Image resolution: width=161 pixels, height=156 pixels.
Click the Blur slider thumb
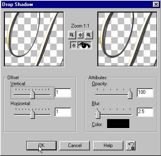tap(98, 115)
